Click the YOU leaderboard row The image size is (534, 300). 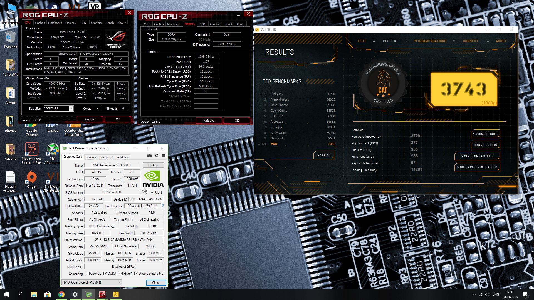(x=297, y=144)
